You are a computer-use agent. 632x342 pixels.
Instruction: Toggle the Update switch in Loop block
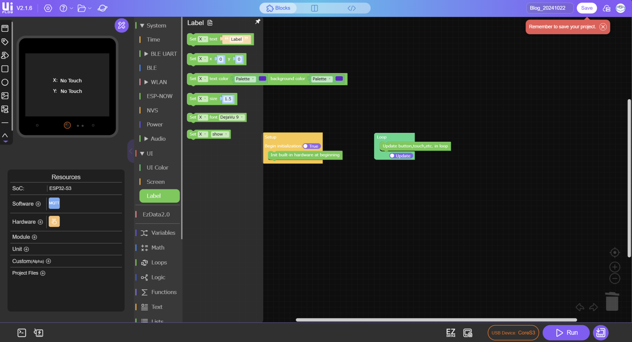[401, 156]
